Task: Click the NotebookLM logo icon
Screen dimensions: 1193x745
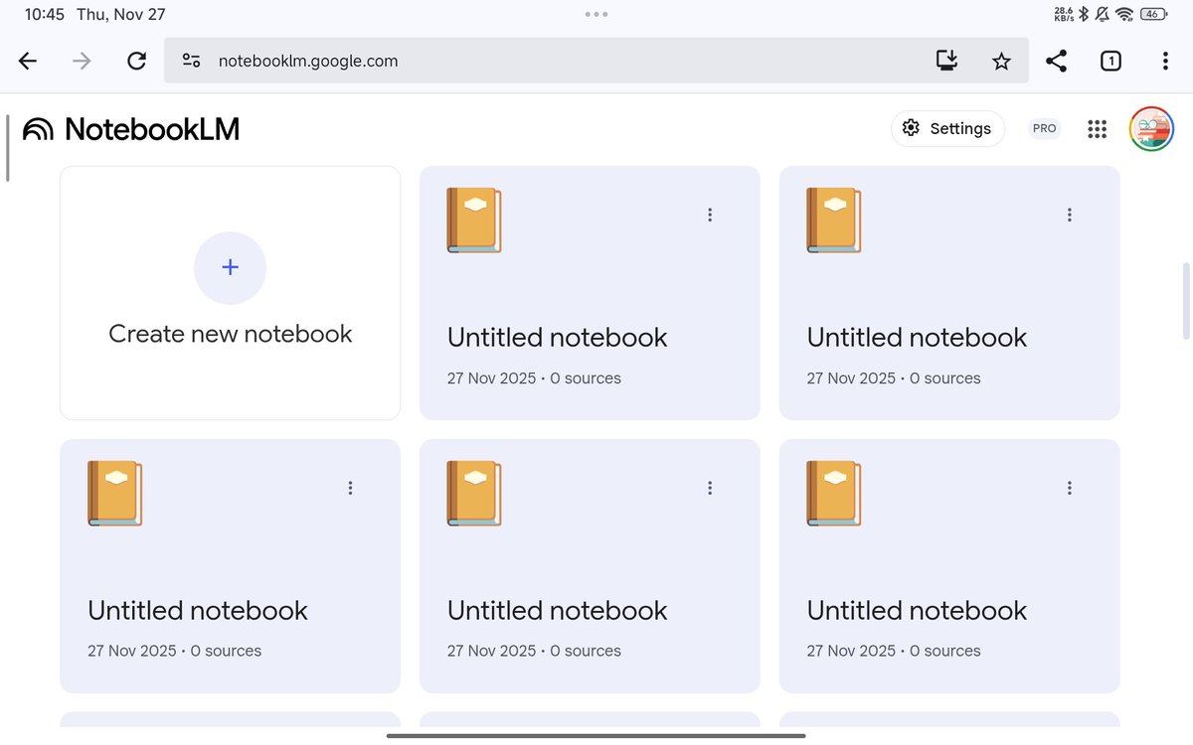Action: [38, 128]
